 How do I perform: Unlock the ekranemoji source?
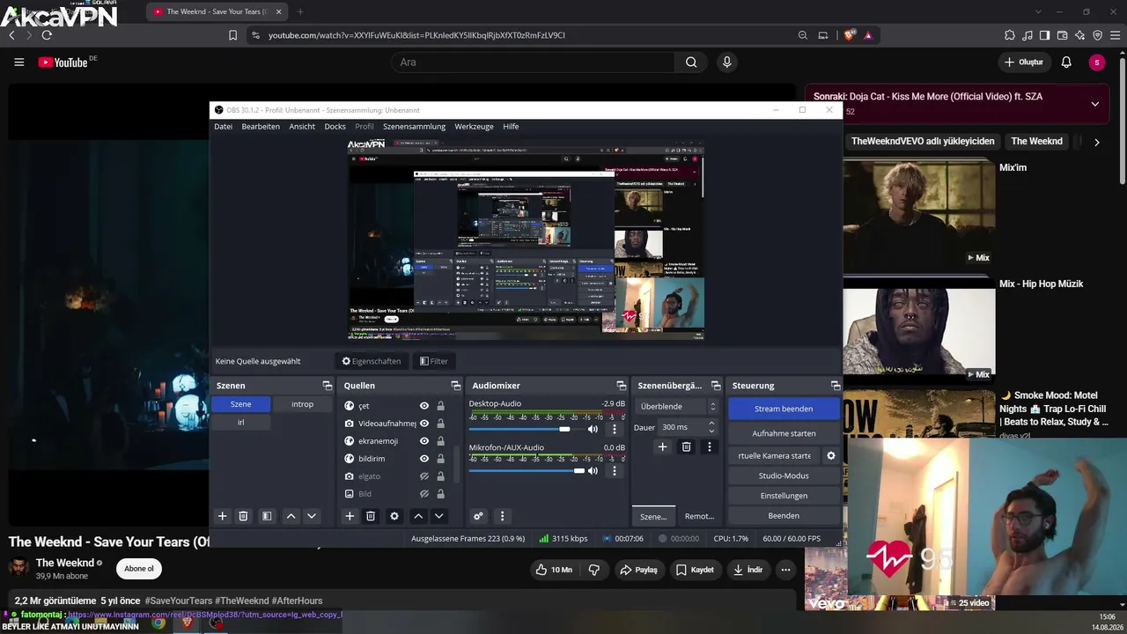[x=440, y=441]
